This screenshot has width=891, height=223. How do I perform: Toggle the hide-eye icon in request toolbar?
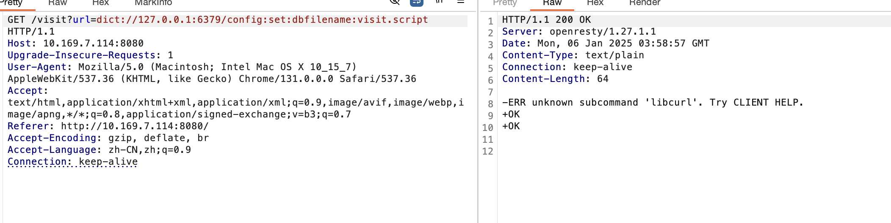pyautogui.click(x=395, y=2)
